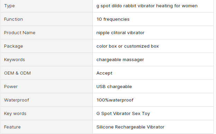The width and height of the screenshot is (216, 134).
Task: Select the 100%waterproof value
Action: point(115,100)
